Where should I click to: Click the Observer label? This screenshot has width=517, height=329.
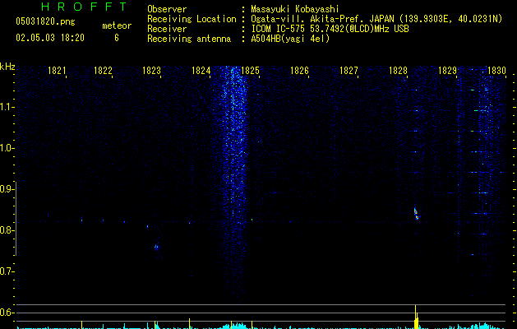point(167,9)
